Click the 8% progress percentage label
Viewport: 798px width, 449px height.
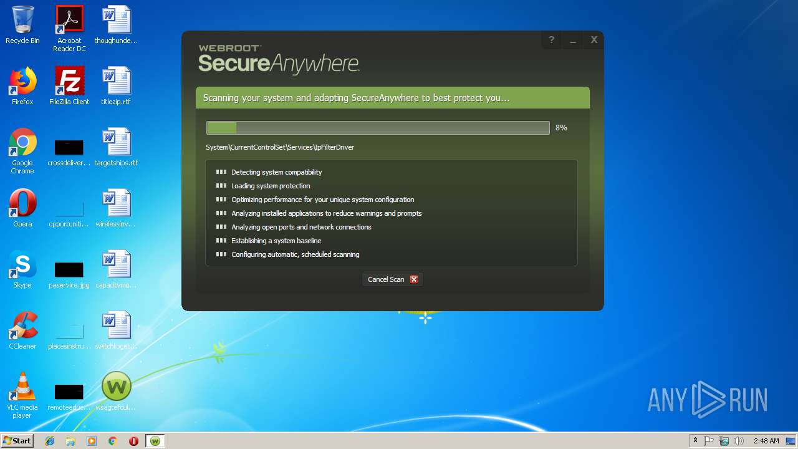coord(561,128)
